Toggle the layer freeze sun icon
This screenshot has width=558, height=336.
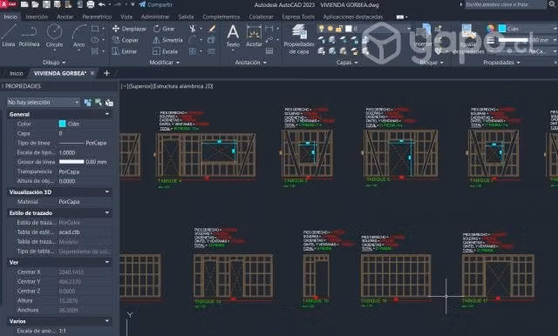[330, 29]
